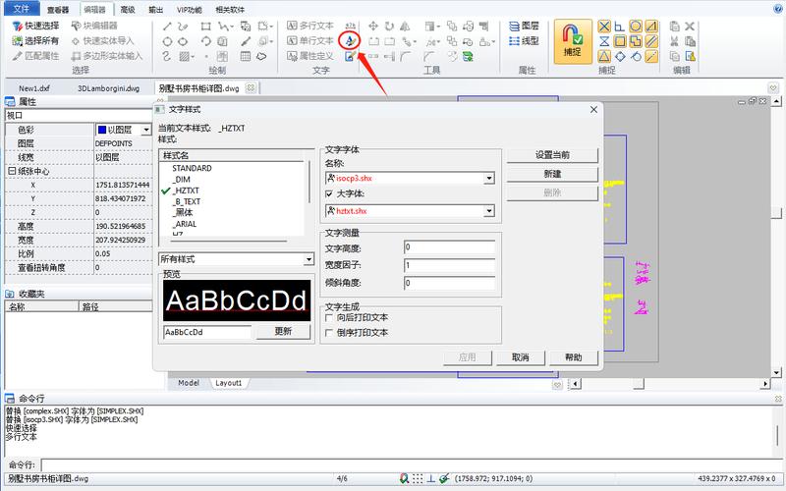786x491 pixels.
Task: Switch to the 高级 ribbon tab
Action: tap(128, 10)
